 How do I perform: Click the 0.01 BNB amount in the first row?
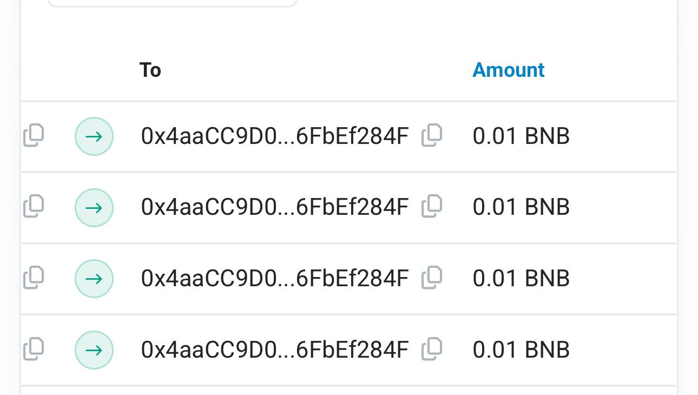pyautogui.click(x=521, y=136)
